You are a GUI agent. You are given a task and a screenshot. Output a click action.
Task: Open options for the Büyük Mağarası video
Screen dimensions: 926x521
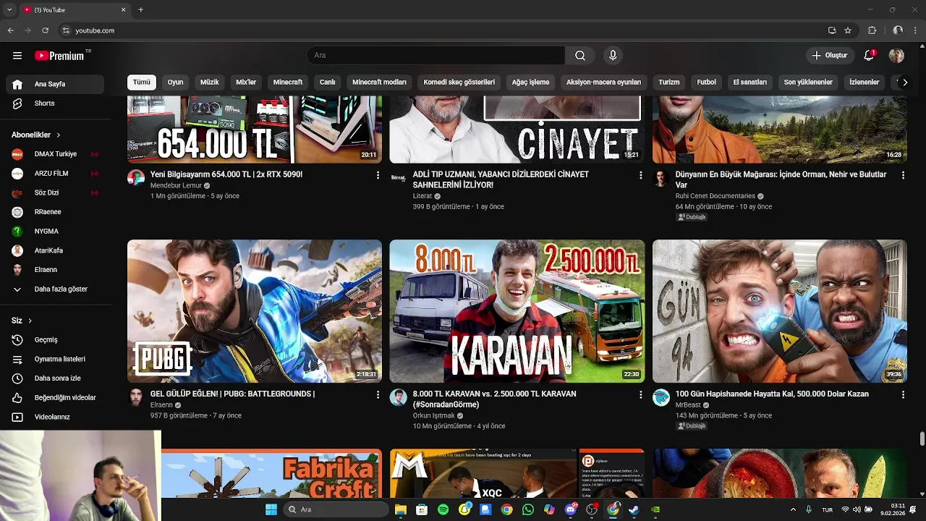[903, 175]
